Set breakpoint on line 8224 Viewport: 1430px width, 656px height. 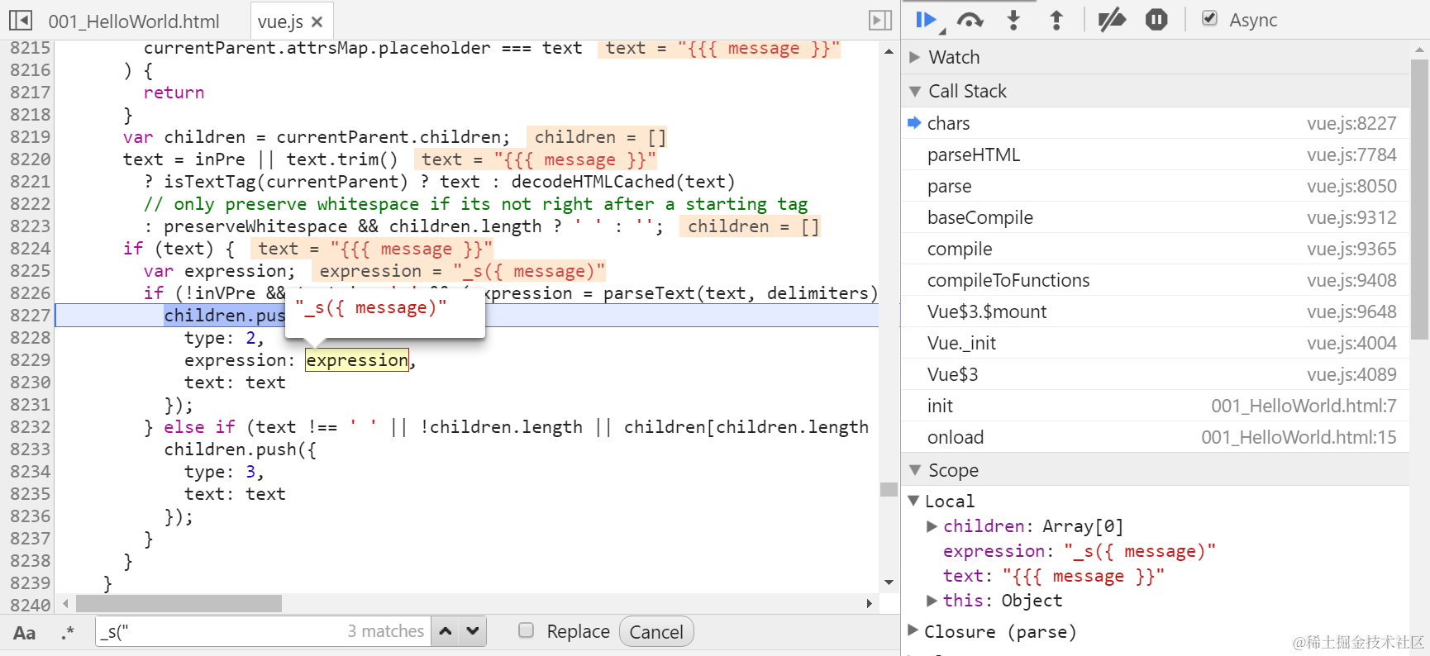click(30, 249)
